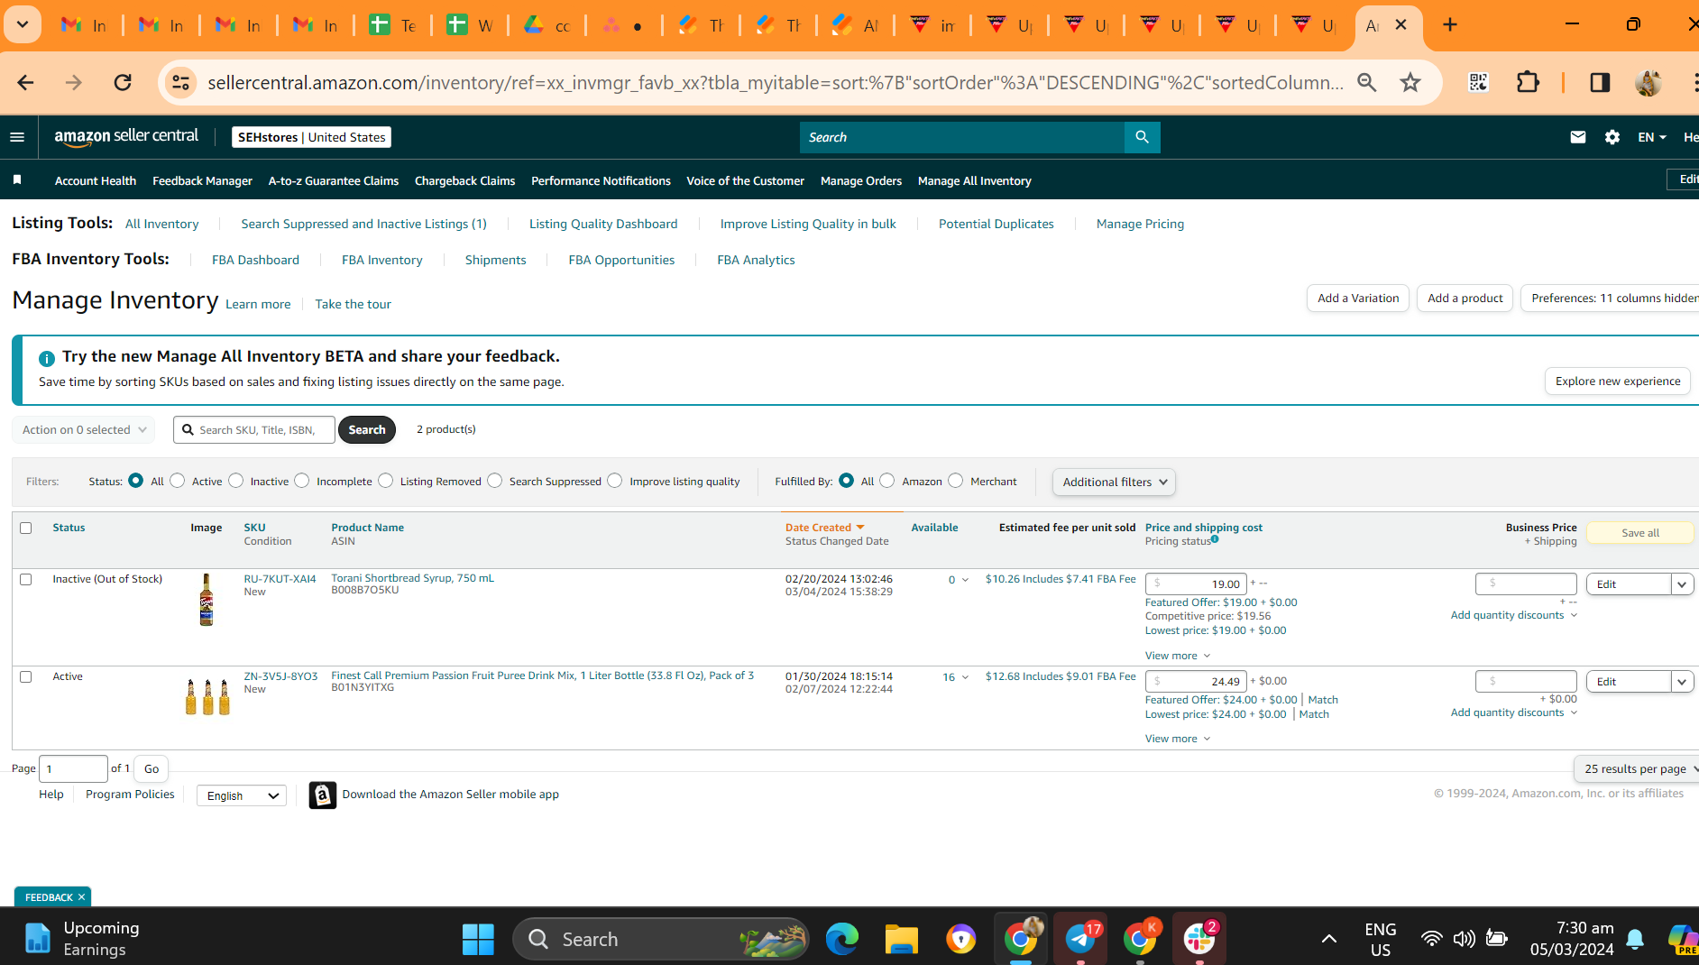Click the Add a Variation button

[x=1358, y=299]
